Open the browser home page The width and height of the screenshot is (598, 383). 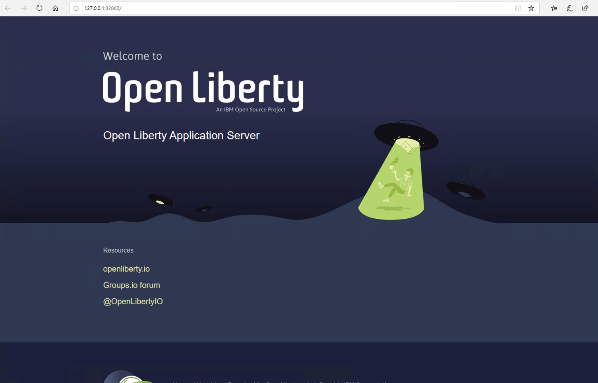click(55, 8)
